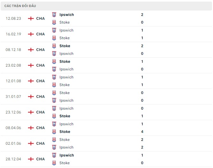Click Ipswich crest in 12.08.23 match
This screenshot has height=168, width=213.
pos(54,15)
